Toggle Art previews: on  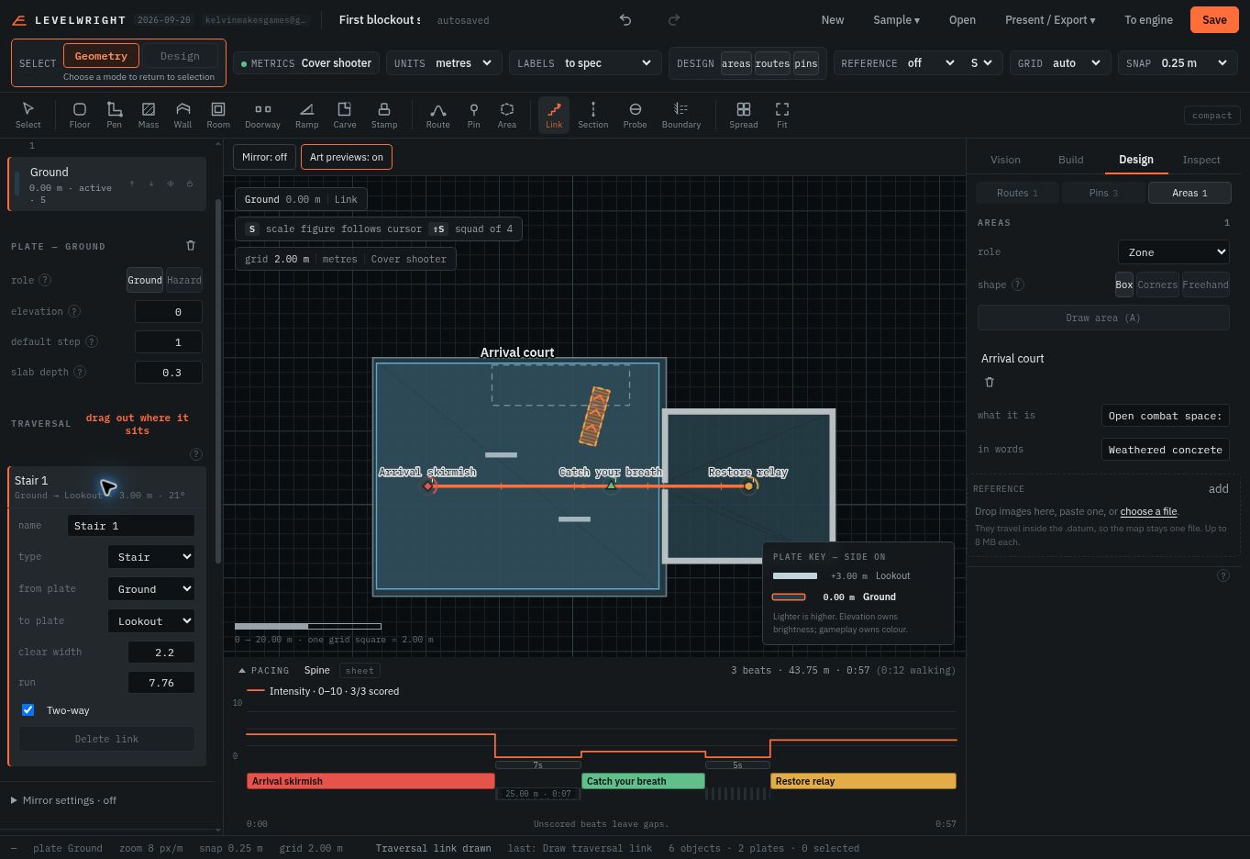coord(347,157)
